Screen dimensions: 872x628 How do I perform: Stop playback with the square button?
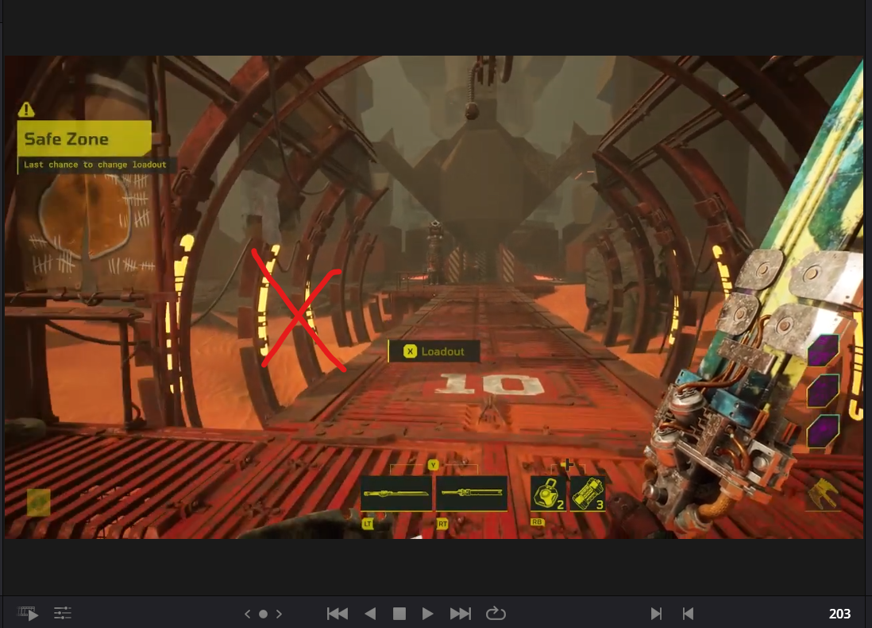(399, 614)
